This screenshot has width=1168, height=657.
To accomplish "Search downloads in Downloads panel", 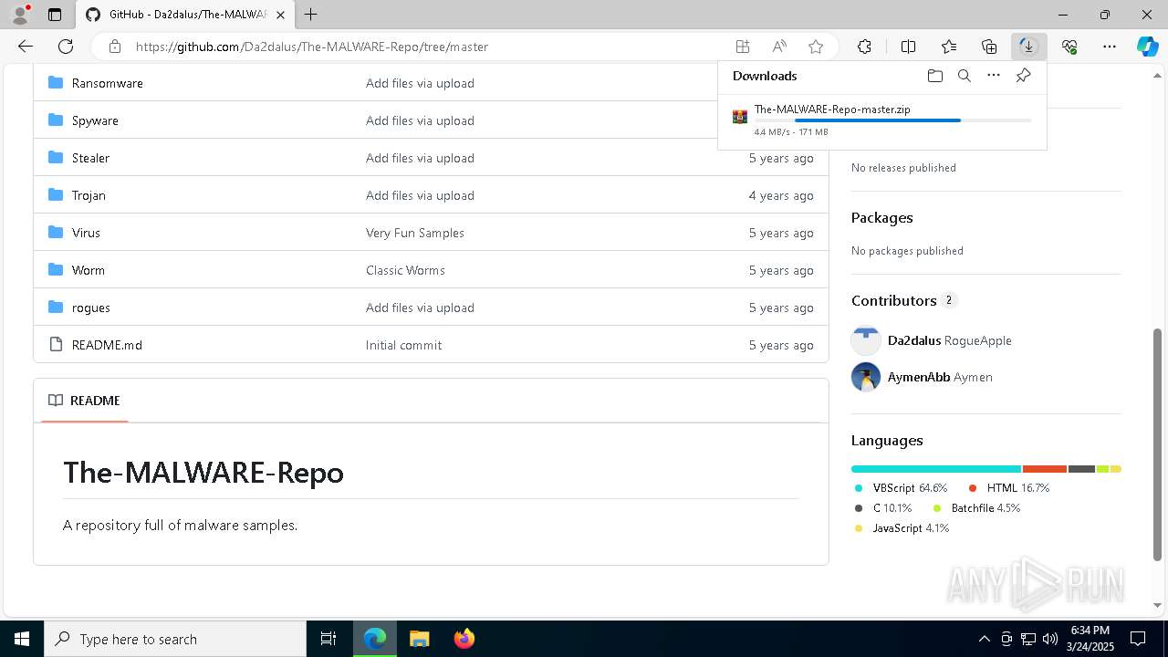I will (965, 76).
